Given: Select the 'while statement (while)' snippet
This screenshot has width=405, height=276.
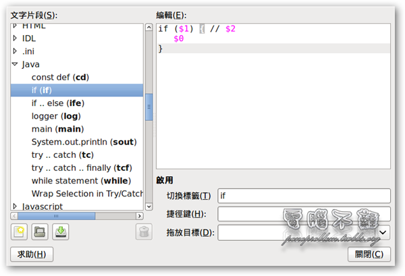Looking at the screenshot, I should coord(81,181).
